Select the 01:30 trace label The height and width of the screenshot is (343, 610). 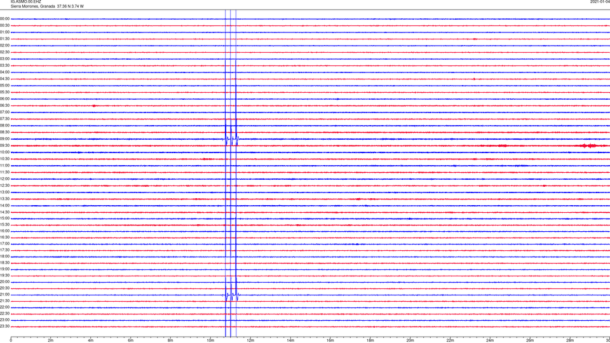click(x=4, y=39)
